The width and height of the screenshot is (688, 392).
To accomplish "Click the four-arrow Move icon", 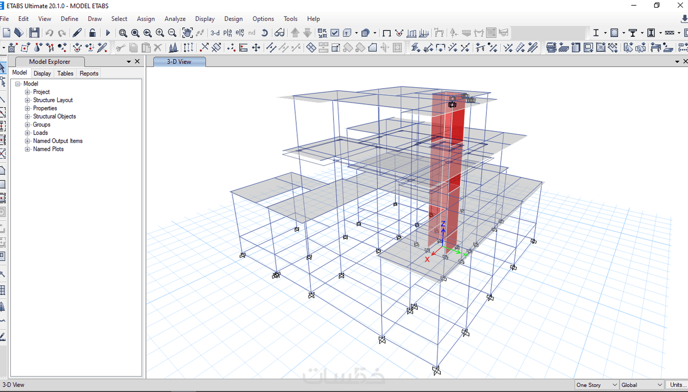I will pyautogui.click(x=256, y=48).
